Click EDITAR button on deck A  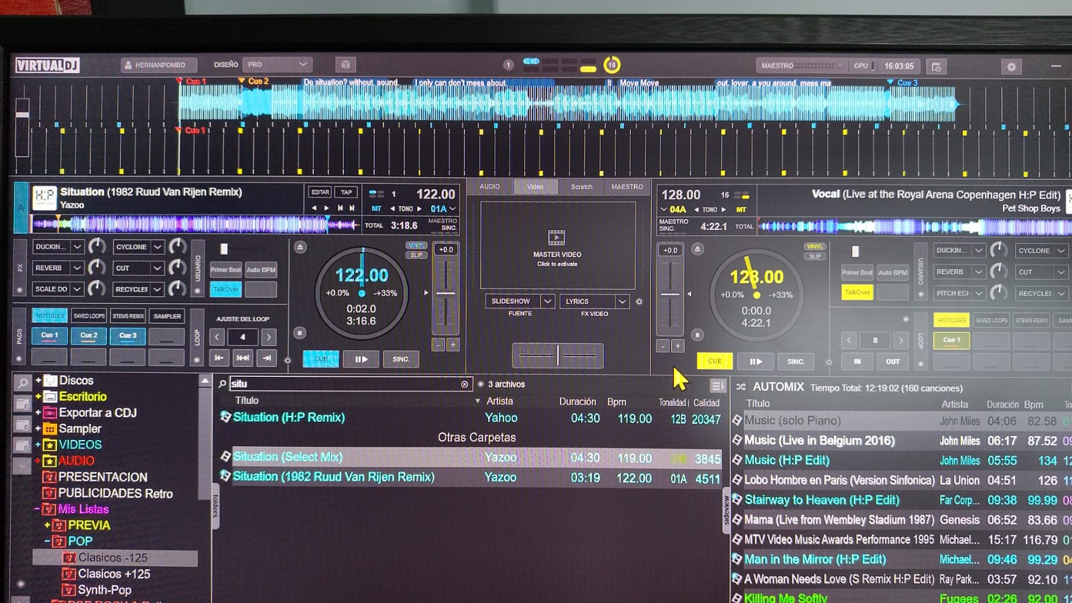[320, 193]
